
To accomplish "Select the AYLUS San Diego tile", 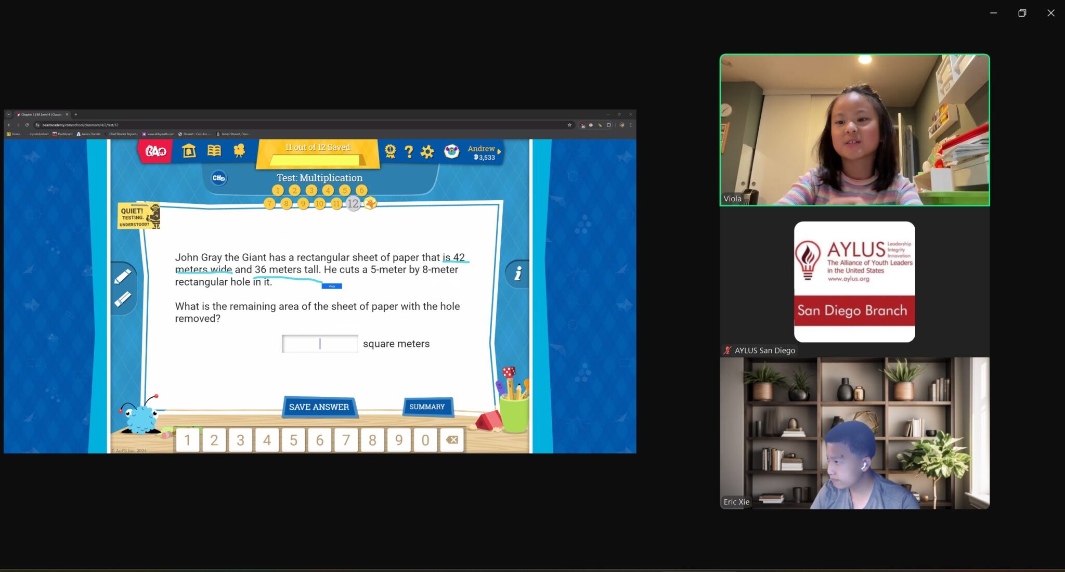I will (854, 282).
